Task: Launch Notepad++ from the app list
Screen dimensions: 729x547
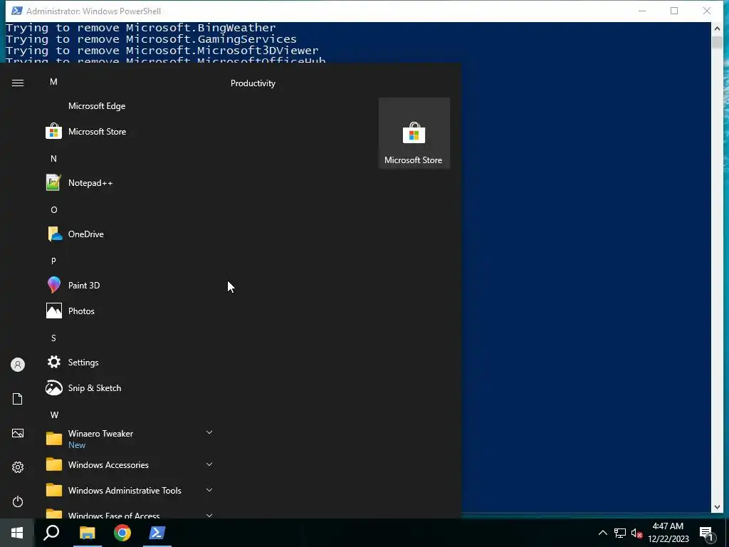Action: point(129,183)
